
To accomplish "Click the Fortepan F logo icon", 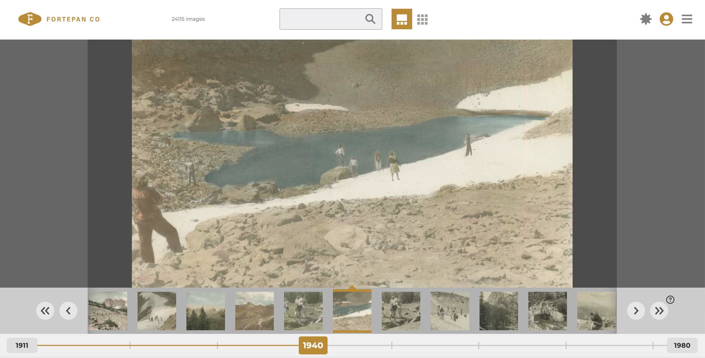I will (x=30, y=19).
